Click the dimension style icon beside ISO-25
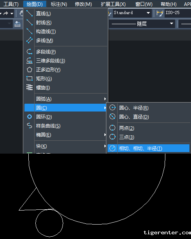 (x=160, y=13)
